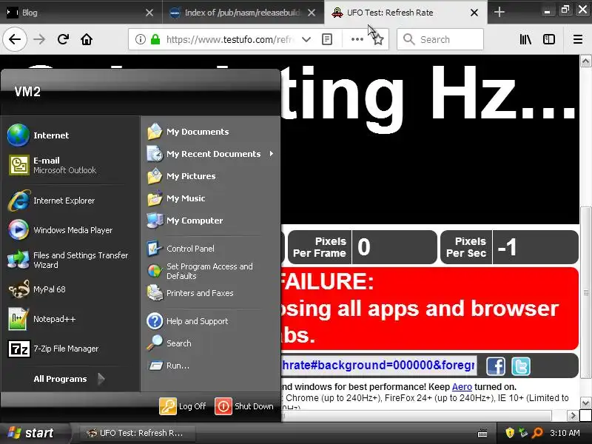Share test on Facebook
The image size is (592, 444).
tap(495, 366)
